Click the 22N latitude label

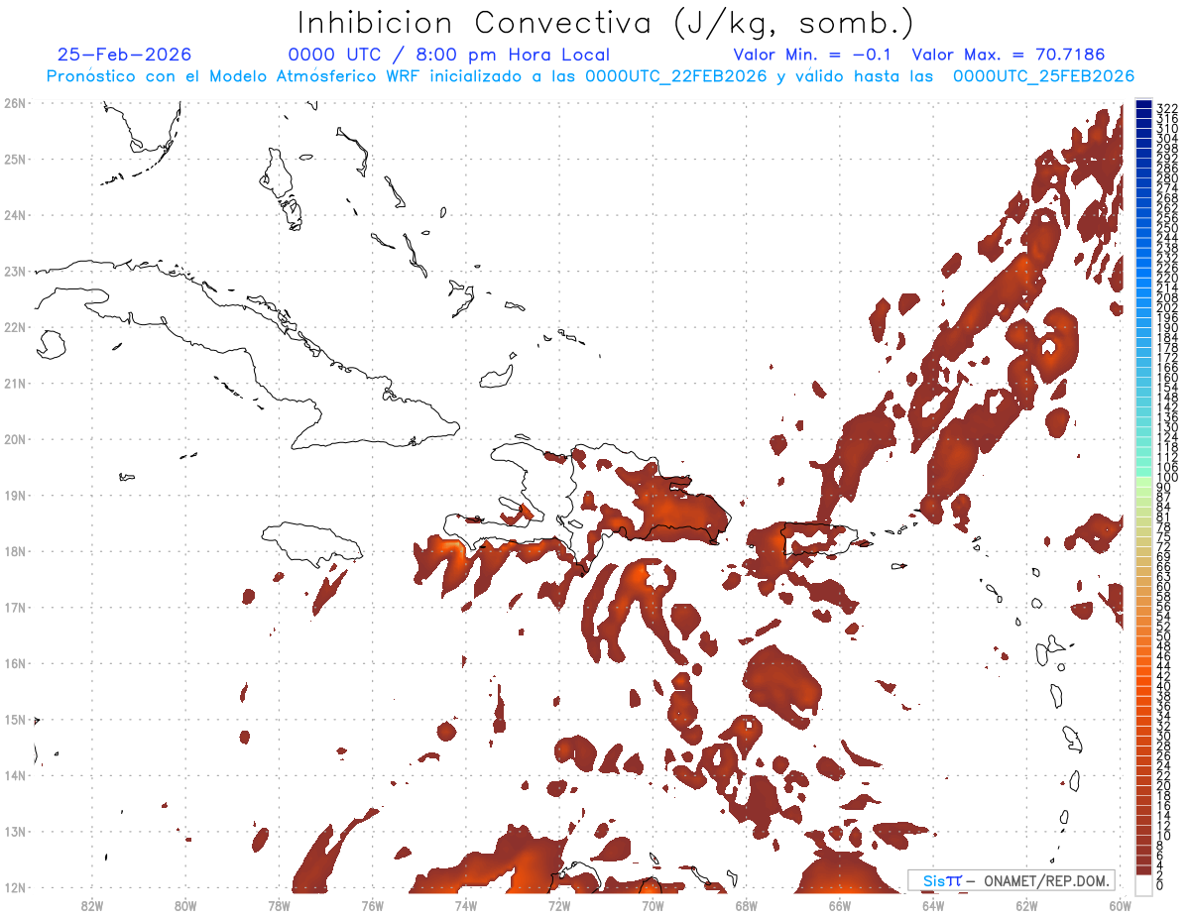pos(15,327)
